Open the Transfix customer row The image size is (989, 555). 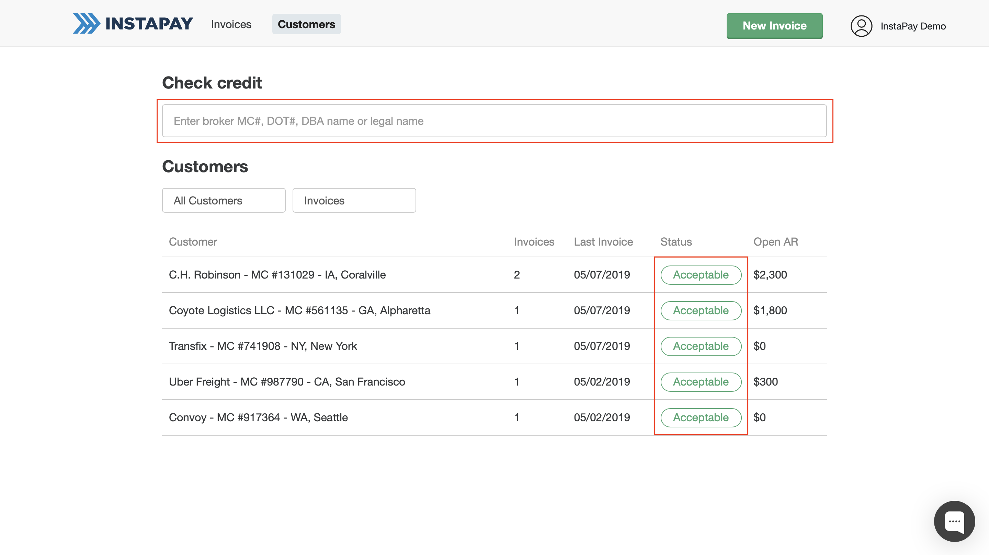(x=494, y=346)
